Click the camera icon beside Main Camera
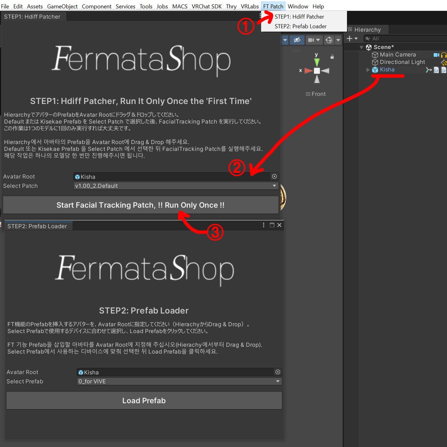This screenshot has width=447, height=447. coord(437,54)
